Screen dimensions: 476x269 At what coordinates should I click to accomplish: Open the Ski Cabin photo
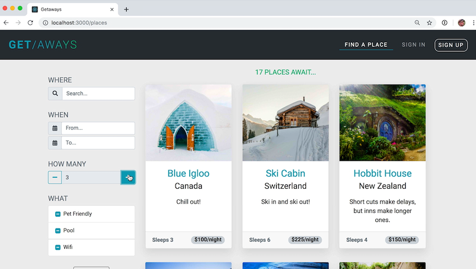click(x=286, y=123)
